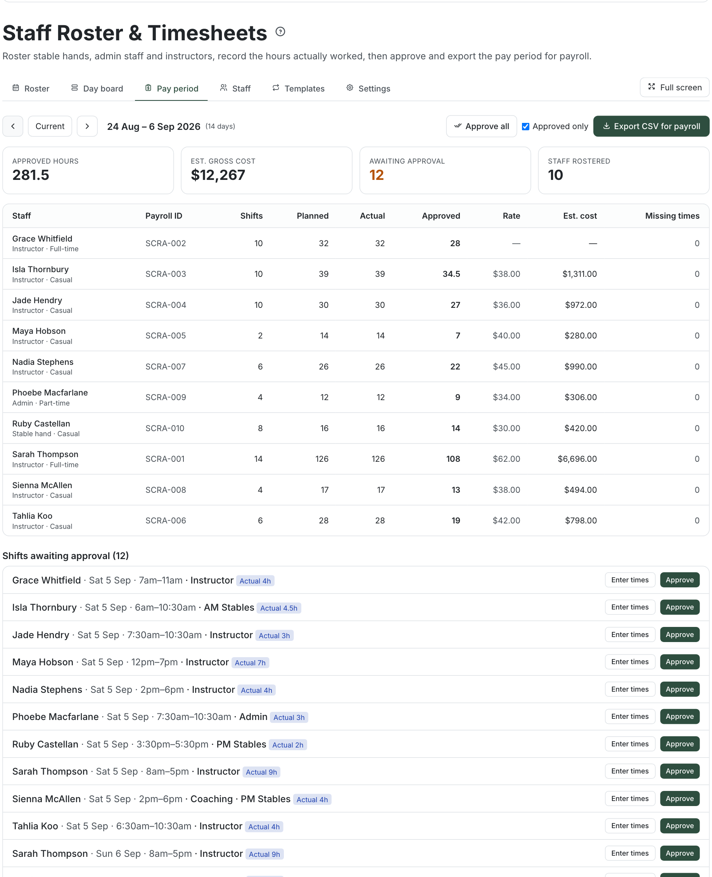The height and width of the screenshot is (877, 712).
Task: Click Maya Hobson's $280.00 cost
Action: tap(581, 336)
